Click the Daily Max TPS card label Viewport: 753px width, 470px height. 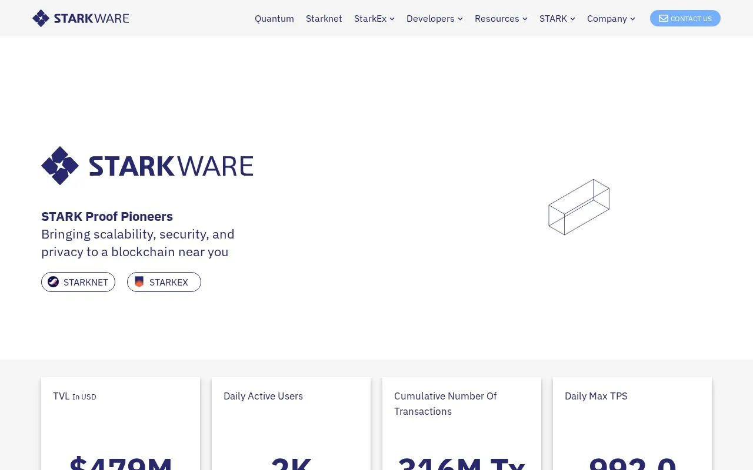pos(596,396)
